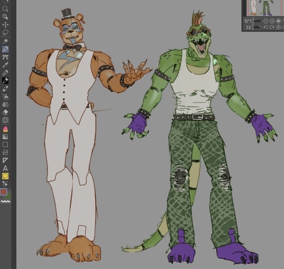Click the zoom percentage value 57.5
284x269 pixels.
(248, 21)
